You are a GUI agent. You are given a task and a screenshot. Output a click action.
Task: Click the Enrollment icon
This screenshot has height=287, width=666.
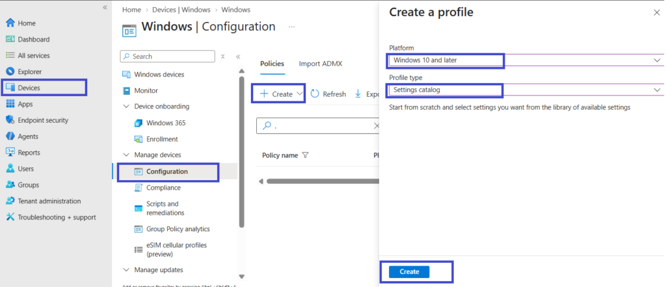coord(138,139)
